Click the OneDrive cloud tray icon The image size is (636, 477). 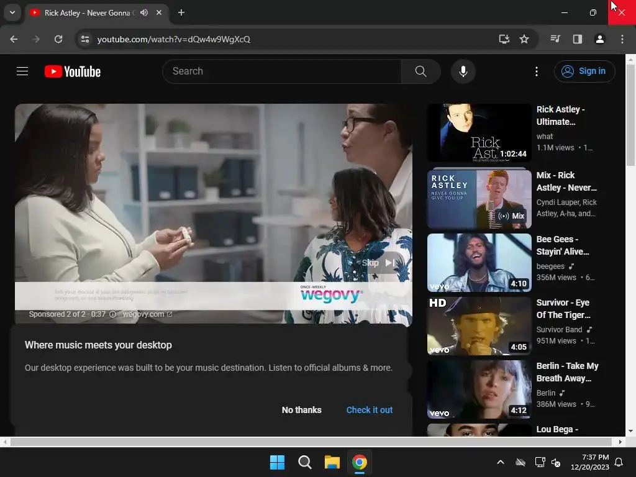520,462
